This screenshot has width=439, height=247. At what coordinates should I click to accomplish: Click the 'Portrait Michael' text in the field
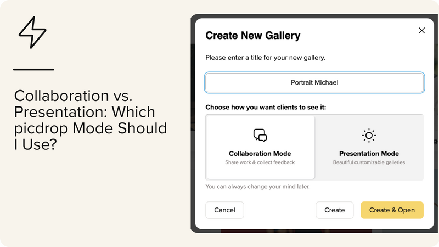[x=314, y=83]
